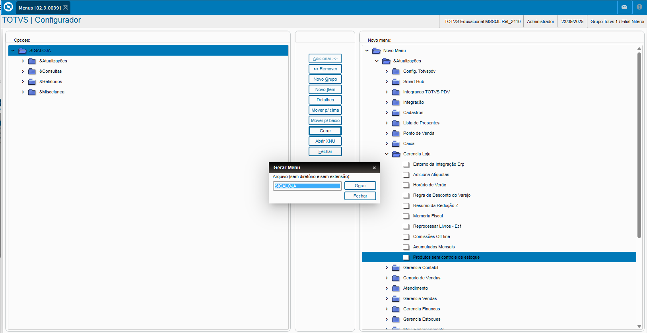
Task: Close the Gerar Menu dialog with X
Action: coord(374,168)
